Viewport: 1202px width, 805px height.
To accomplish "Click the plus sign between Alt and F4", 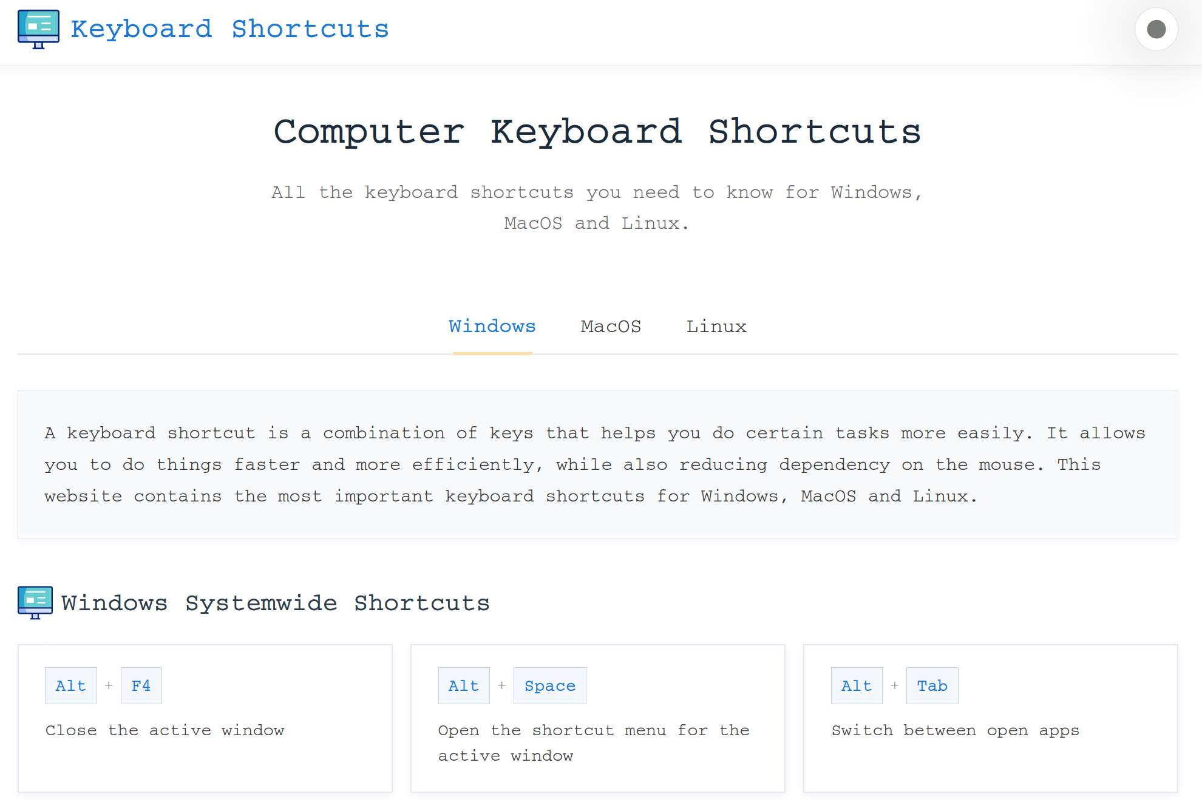I will tap(109, 685).
